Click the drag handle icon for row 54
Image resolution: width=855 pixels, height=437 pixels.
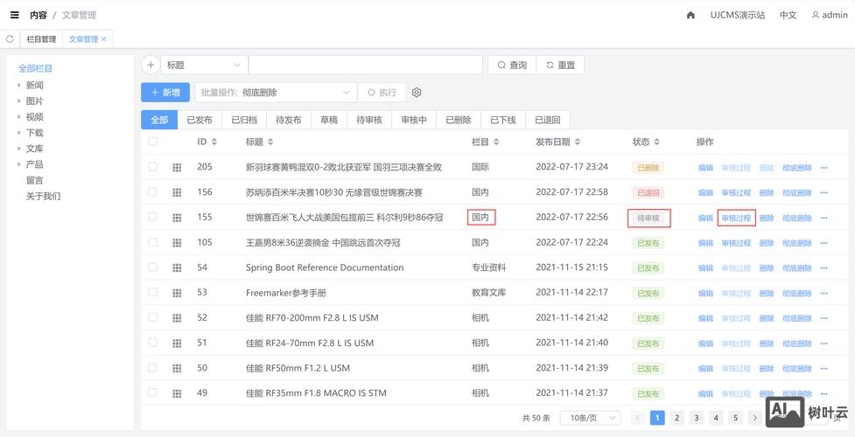pos(177,267)
